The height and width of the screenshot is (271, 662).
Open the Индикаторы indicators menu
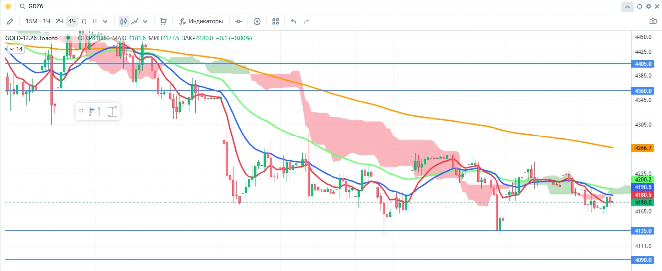click(201, 21)
